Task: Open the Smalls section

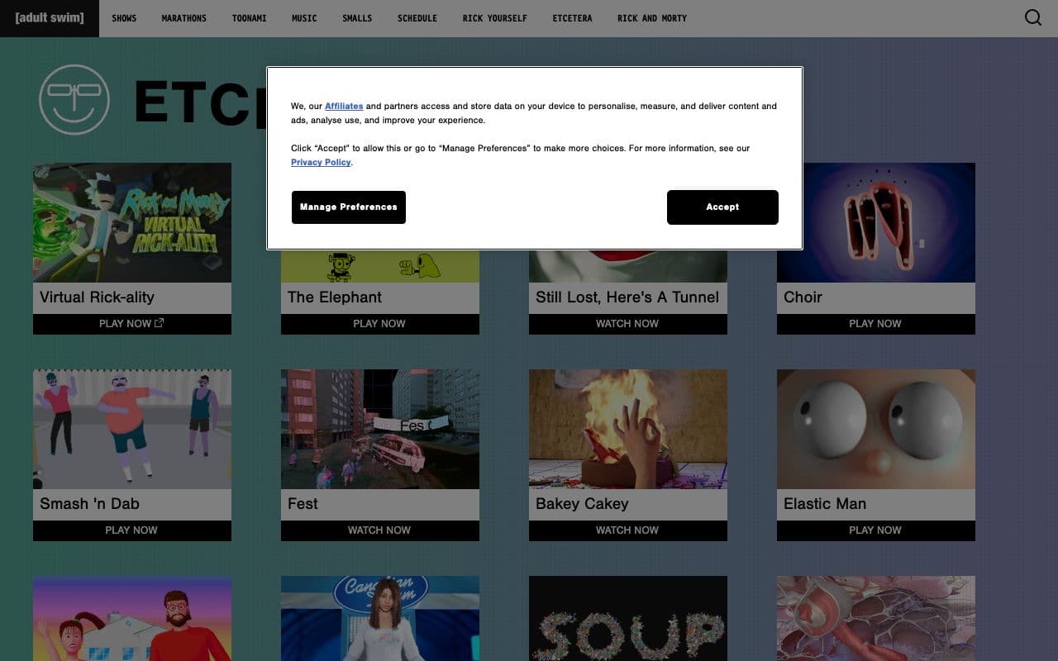Action: coord(357,18)
